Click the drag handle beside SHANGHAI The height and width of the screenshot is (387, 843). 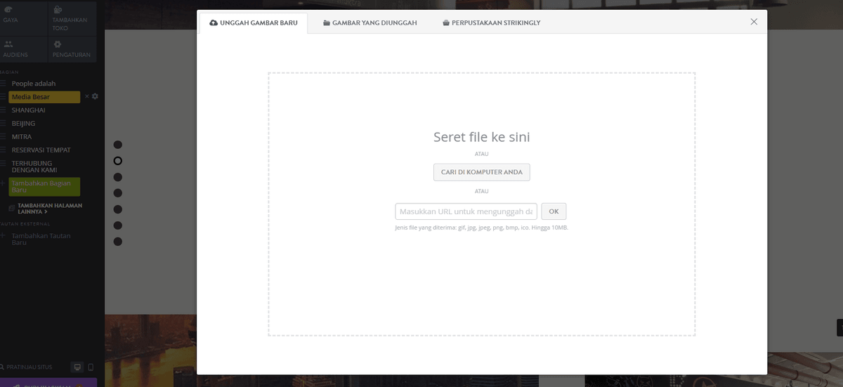4,110
